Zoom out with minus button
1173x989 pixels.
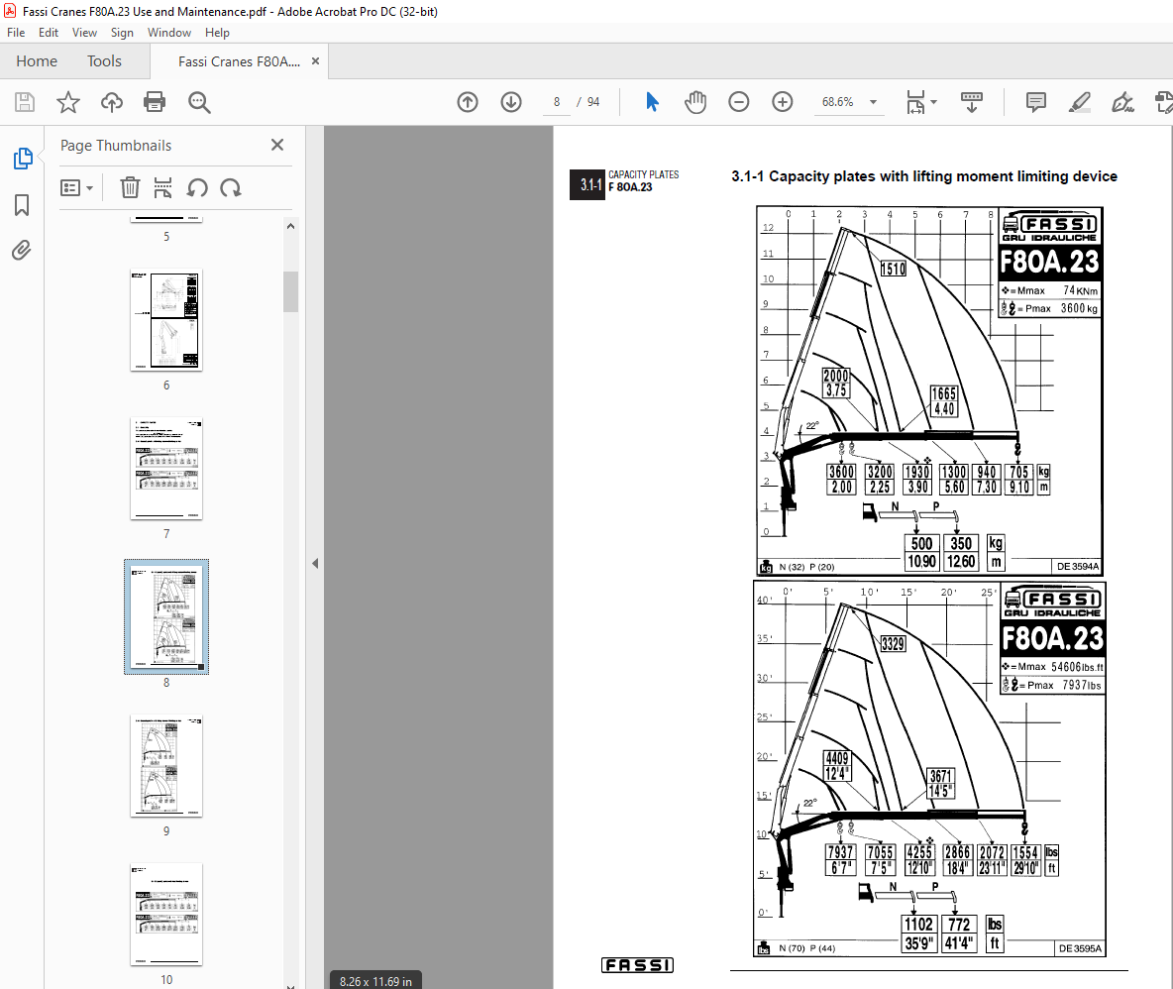coord(738,102)
